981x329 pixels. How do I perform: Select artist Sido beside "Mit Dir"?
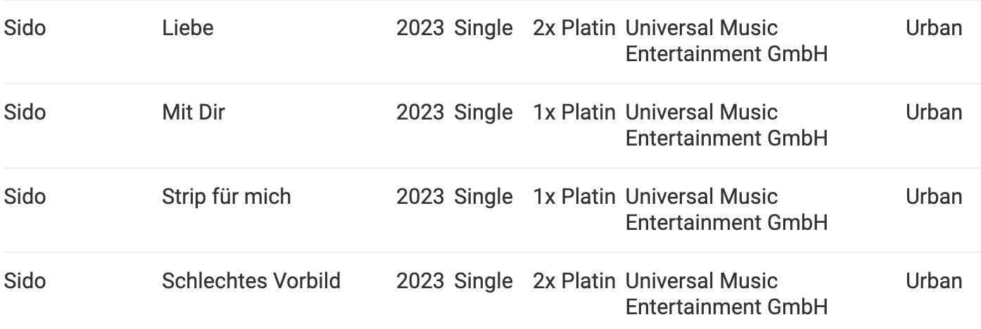click(25, 112)
